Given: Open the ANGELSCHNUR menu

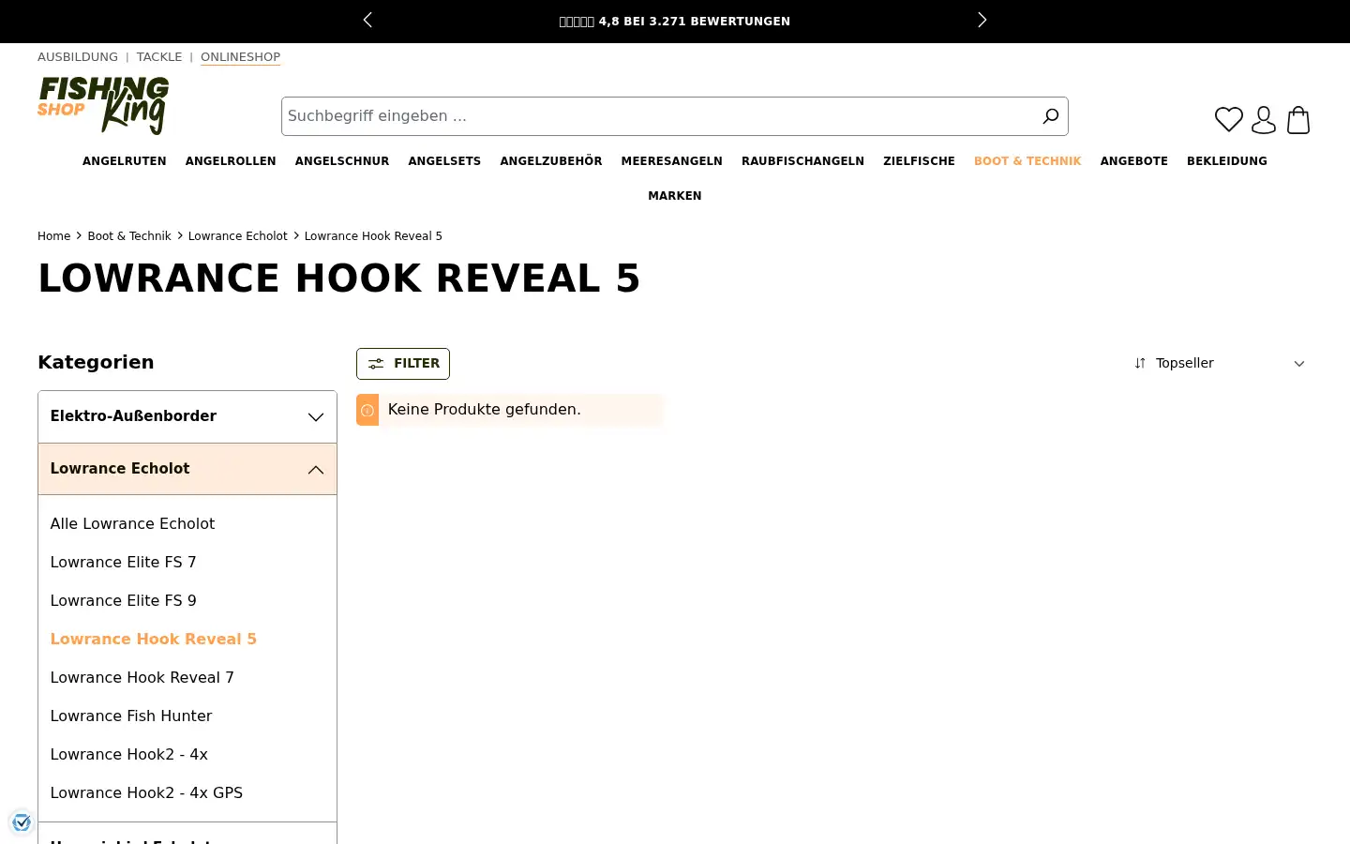Looking at the screenshot, I should (342, 161).
